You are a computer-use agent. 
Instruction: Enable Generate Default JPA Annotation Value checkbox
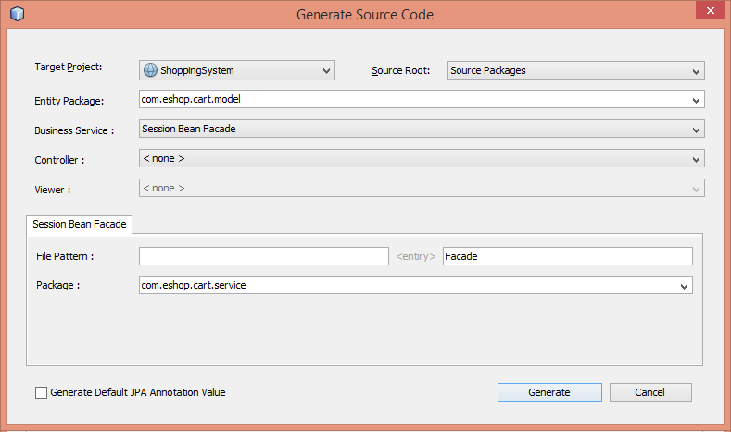point(41,392)
